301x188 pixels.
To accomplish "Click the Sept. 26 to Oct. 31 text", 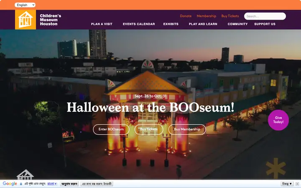I will [x=150, y=96].
